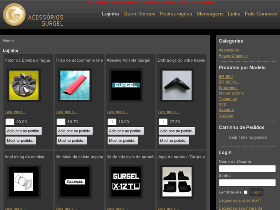Open the Restaurações menu item
Viewport: 280px width, 210px height.
click(176, 14)
